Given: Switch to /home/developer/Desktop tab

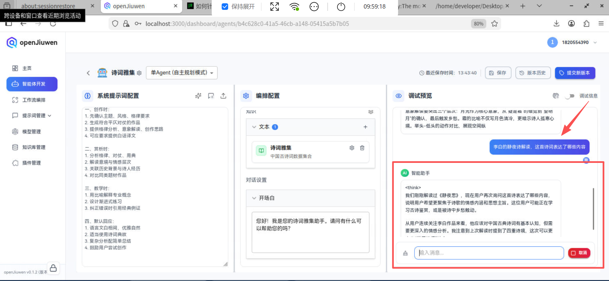Looking at the screenshot, I should pyautogui.click(x=471, y=6).
